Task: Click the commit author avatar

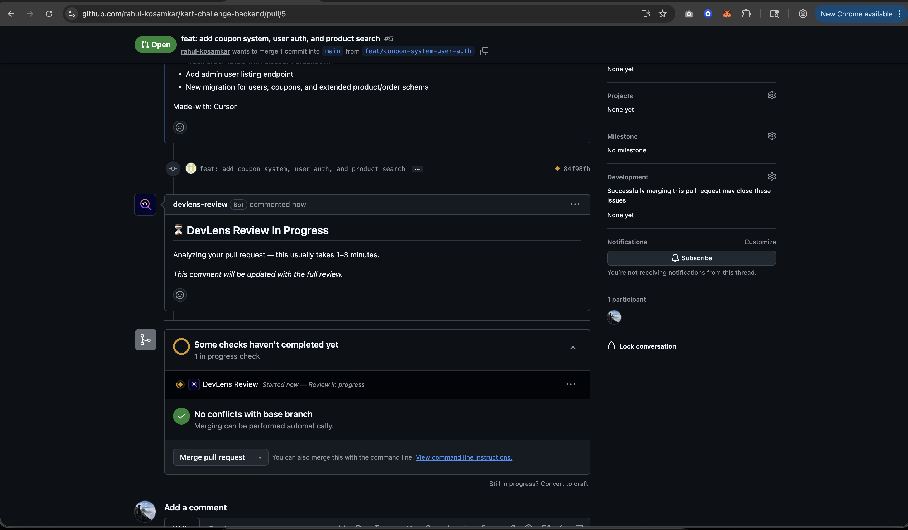Action: (191, 168)
